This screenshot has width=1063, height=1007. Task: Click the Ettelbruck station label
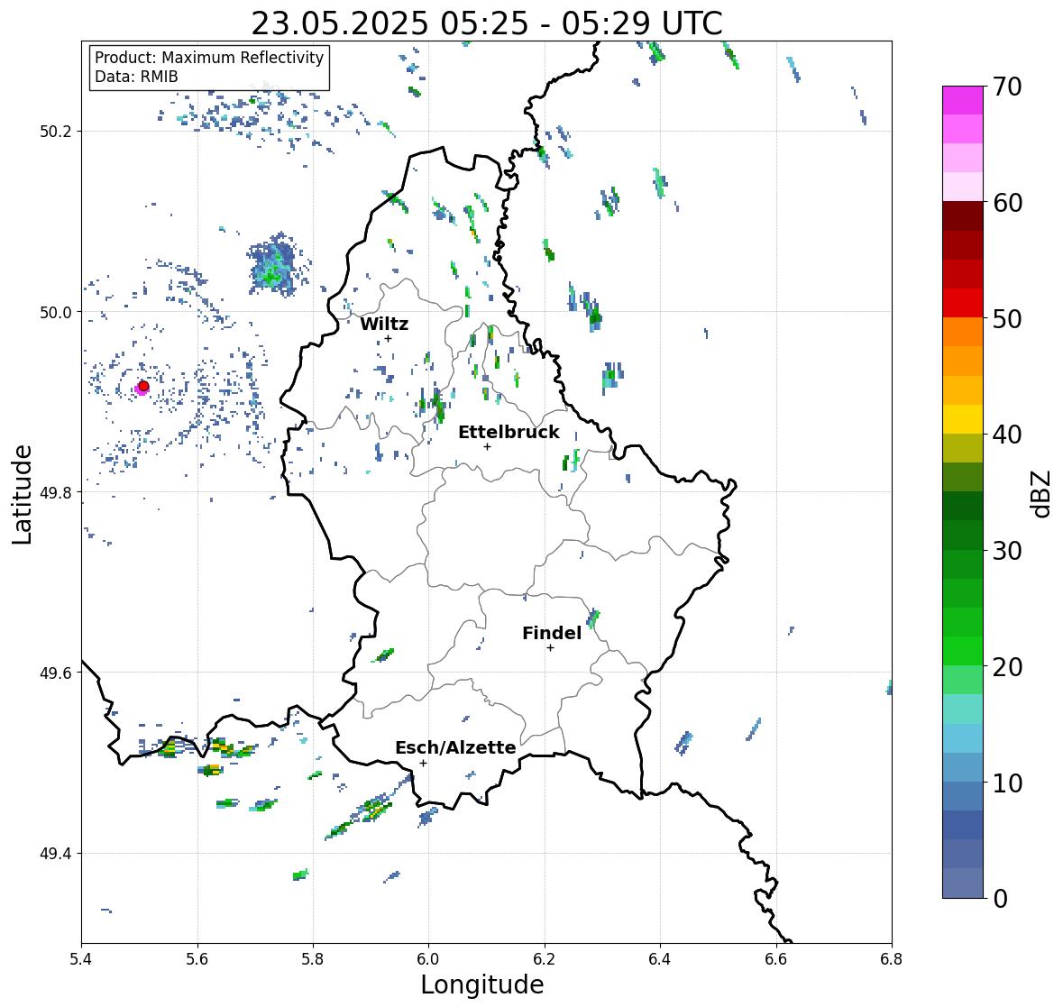click(509, 432)
